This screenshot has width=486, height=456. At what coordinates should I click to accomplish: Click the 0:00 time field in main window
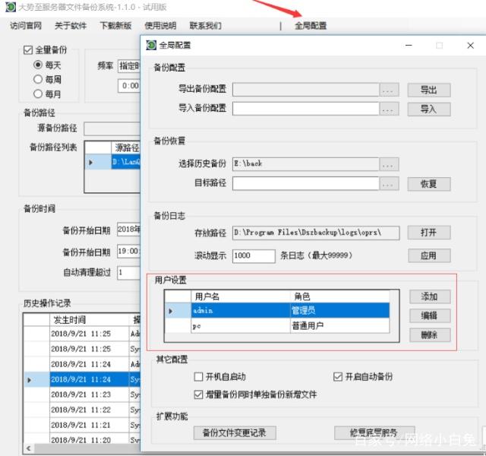pyautogui.click(x=129, y=86)
